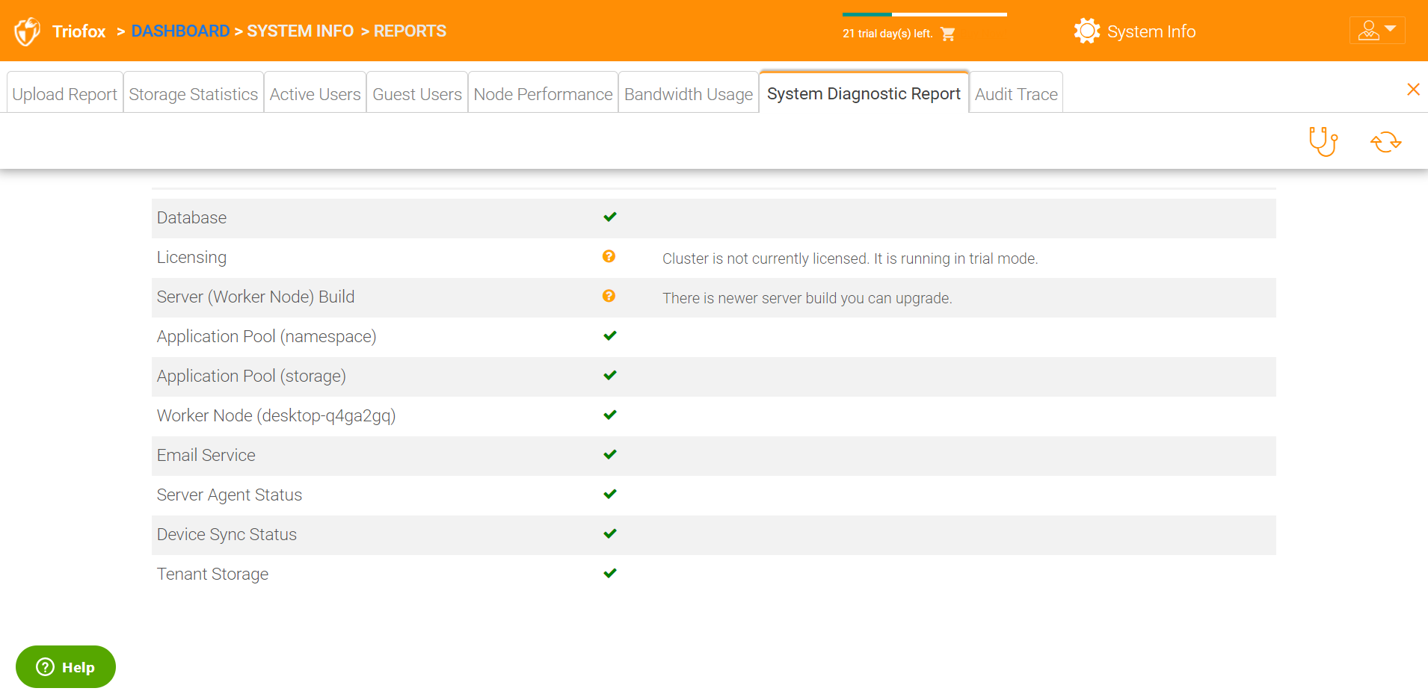Select 'Application Pool (storage)' label
Screen dimensions: 1428x700
tap(251, 376)
